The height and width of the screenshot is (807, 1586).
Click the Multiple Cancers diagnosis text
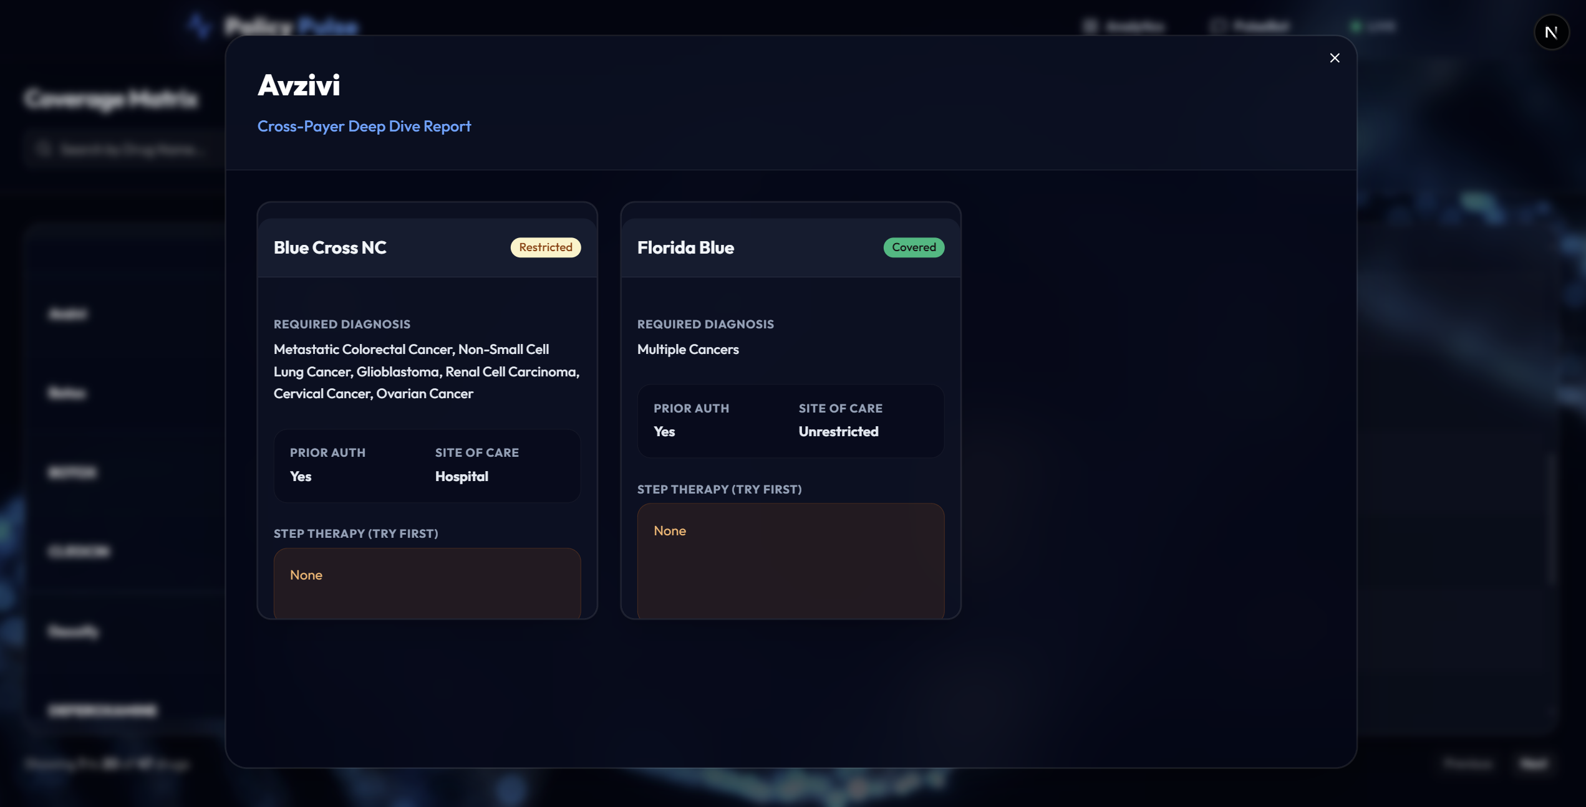[688, 350]
